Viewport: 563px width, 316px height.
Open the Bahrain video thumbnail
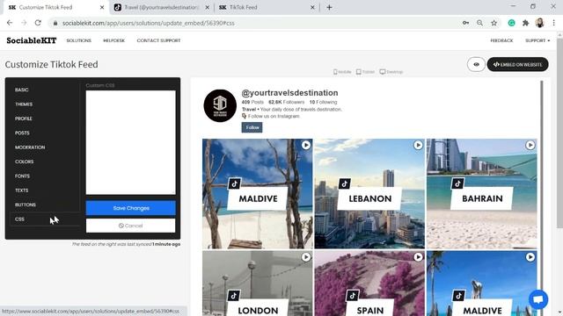482,194
